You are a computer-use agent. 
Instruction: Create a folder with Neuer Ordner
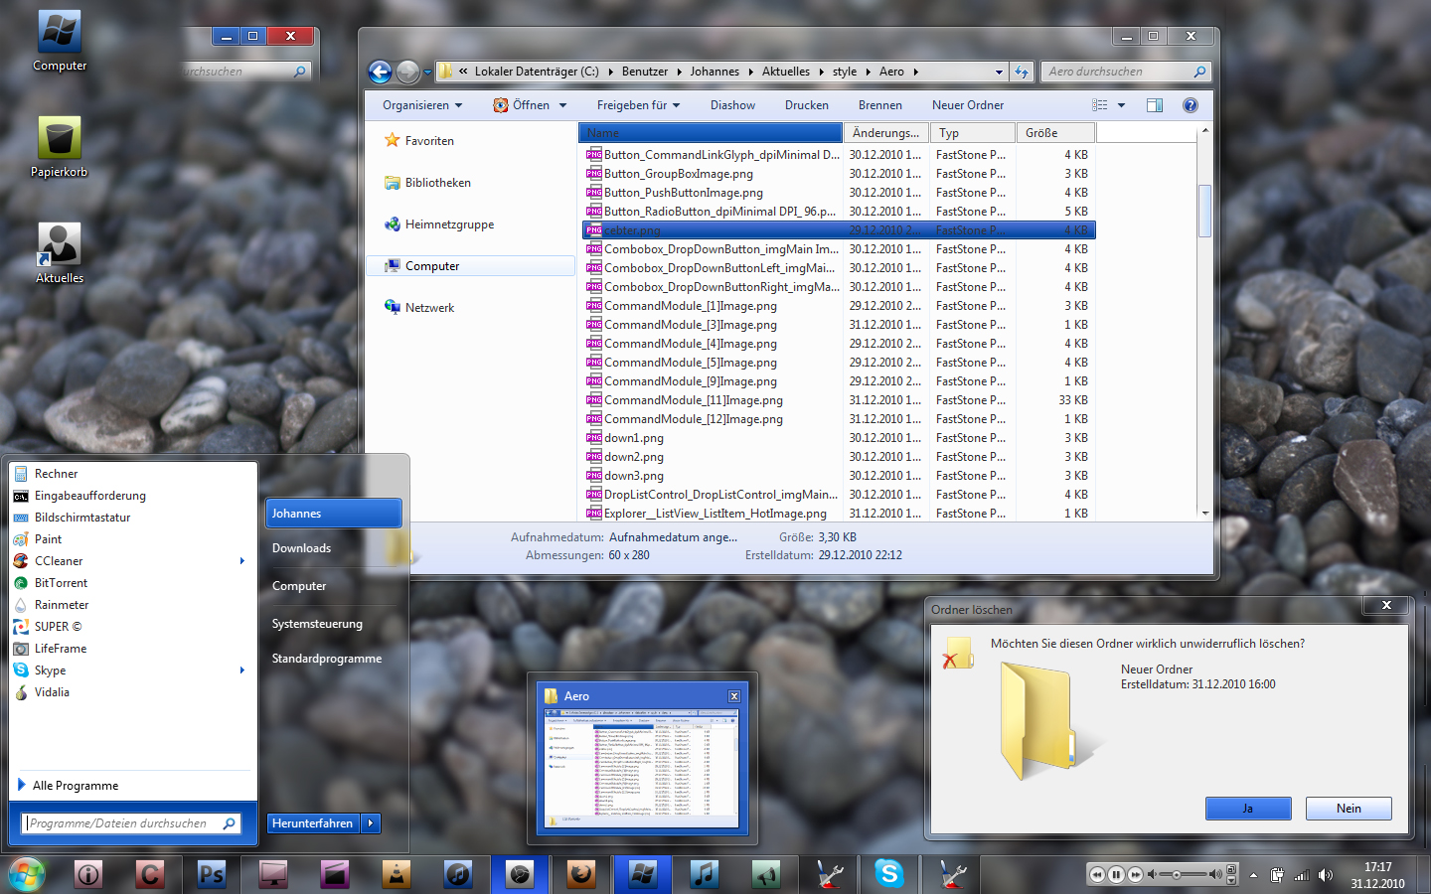pyautogui.click(x=968, y=105)
